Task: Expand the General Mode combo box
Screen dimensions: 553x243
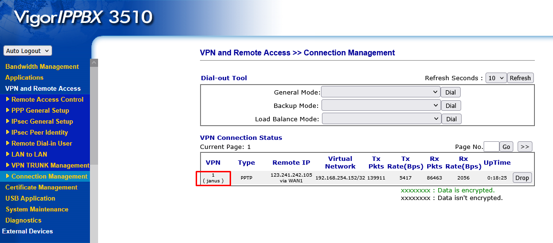Action: tap(380, 92)
